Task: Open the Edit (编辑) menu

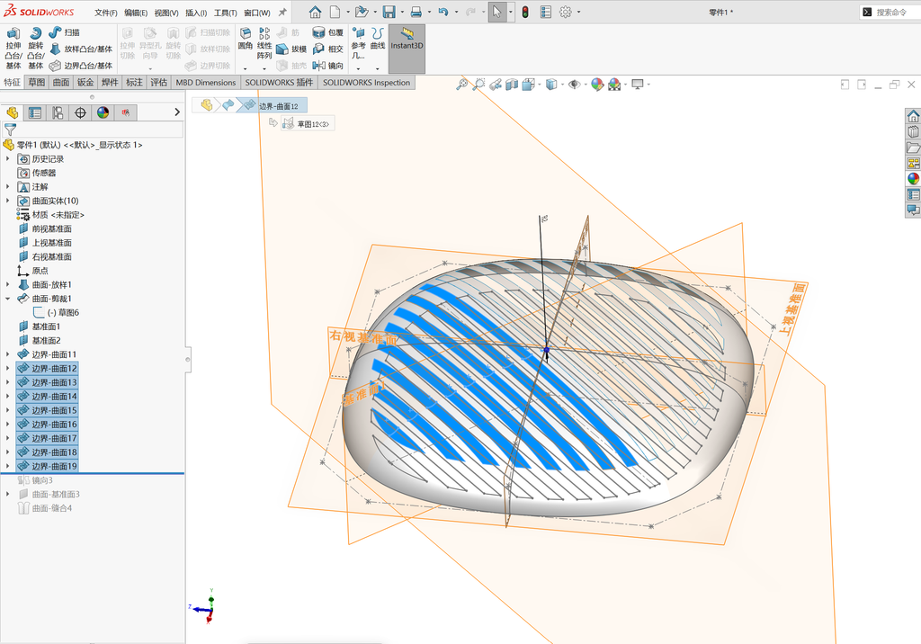Action: (136, 13)
